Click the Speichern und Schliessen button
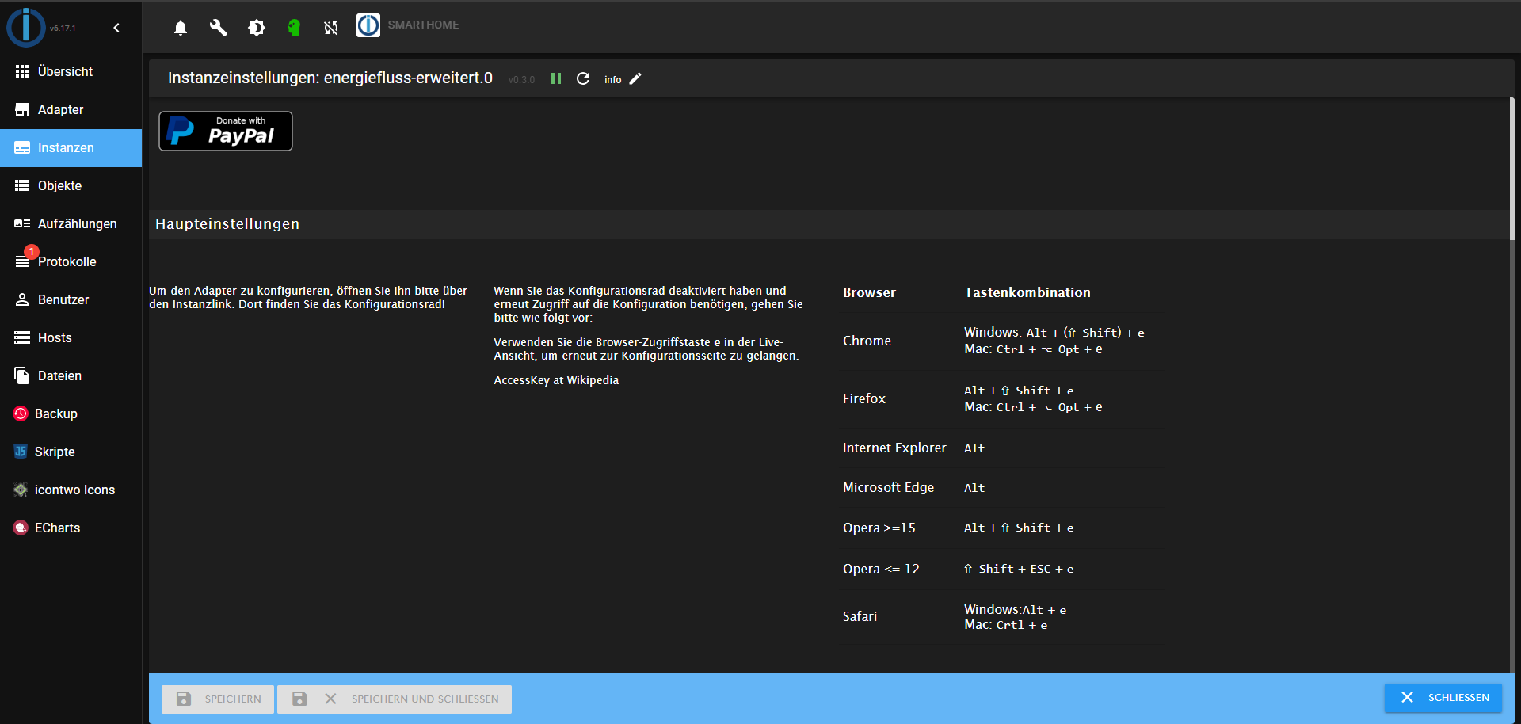Viewport: 1521px width, 724px height. pyautogui.click(x=395, y=699)
